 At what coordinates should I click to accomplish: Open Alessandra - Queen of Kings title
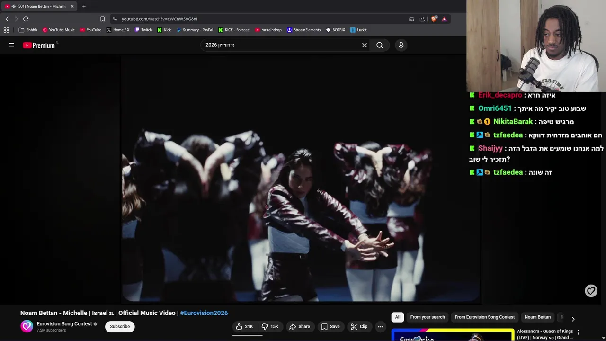pos(545,334)
